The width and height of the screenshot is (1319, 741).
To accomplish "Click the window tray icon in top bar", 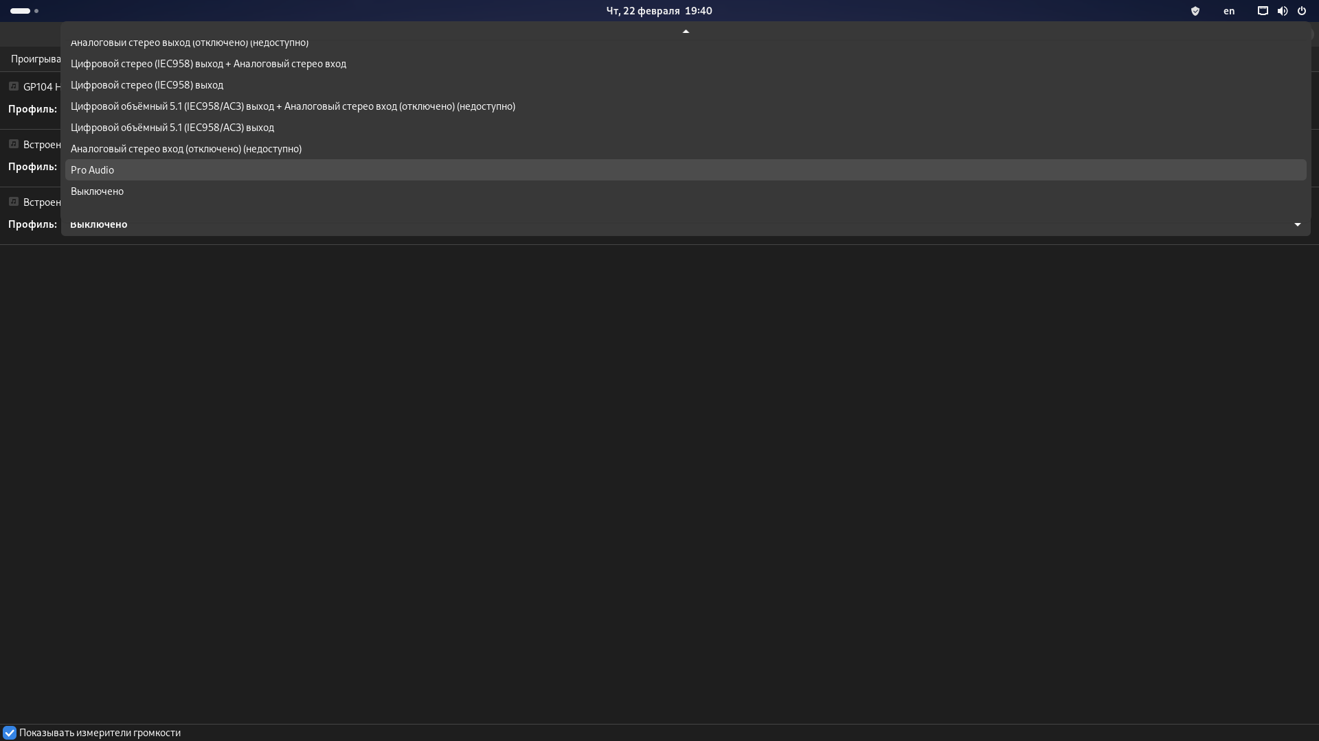I will point(1263,11).
